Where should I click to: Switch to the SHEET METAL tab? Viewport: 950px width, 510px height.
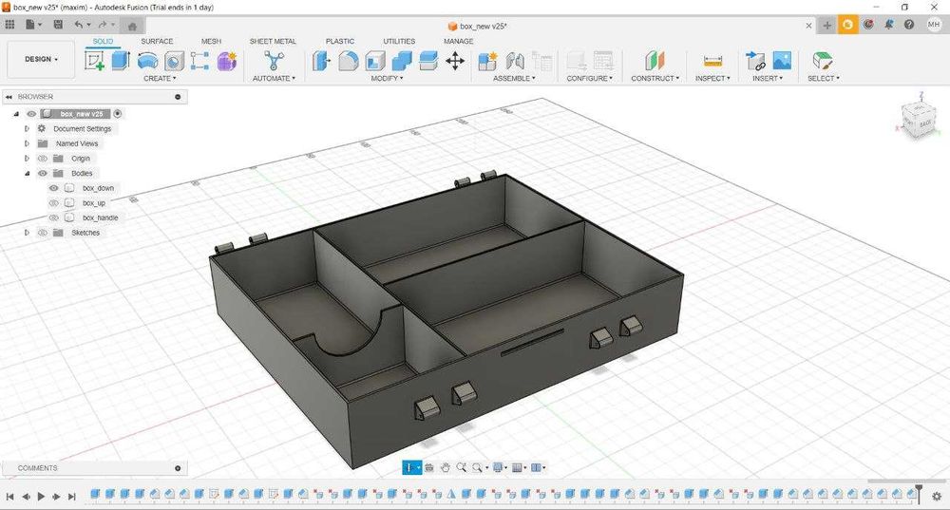pyautogui.click(x=273, y=41)
